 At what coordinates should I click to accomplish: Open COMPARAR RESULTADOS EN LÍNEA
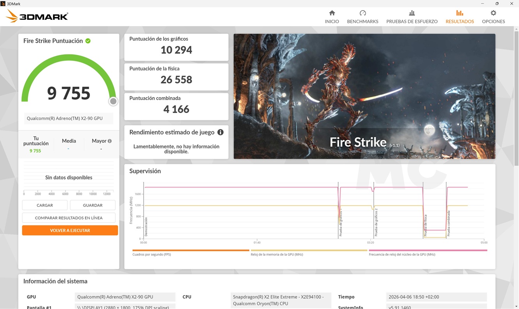click(x=69, y=217)
